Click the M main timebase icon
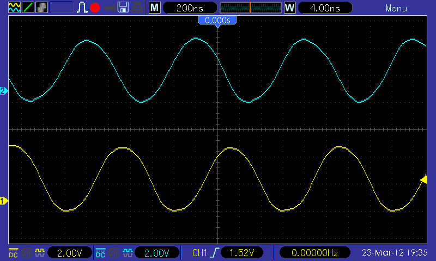 tap(154, 8)
